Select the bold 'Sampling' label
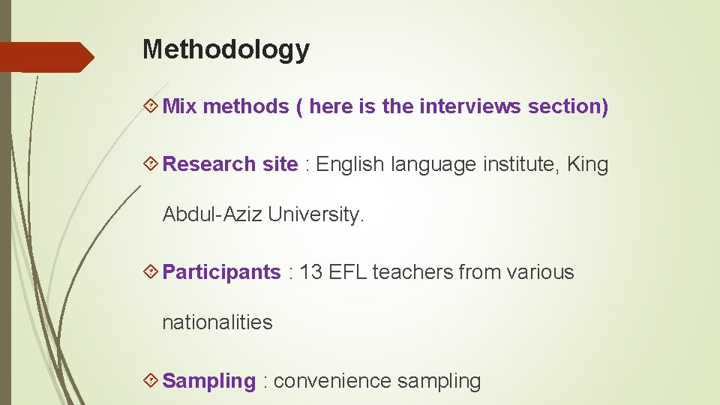720x405 pixels. (x=209, y=381)
